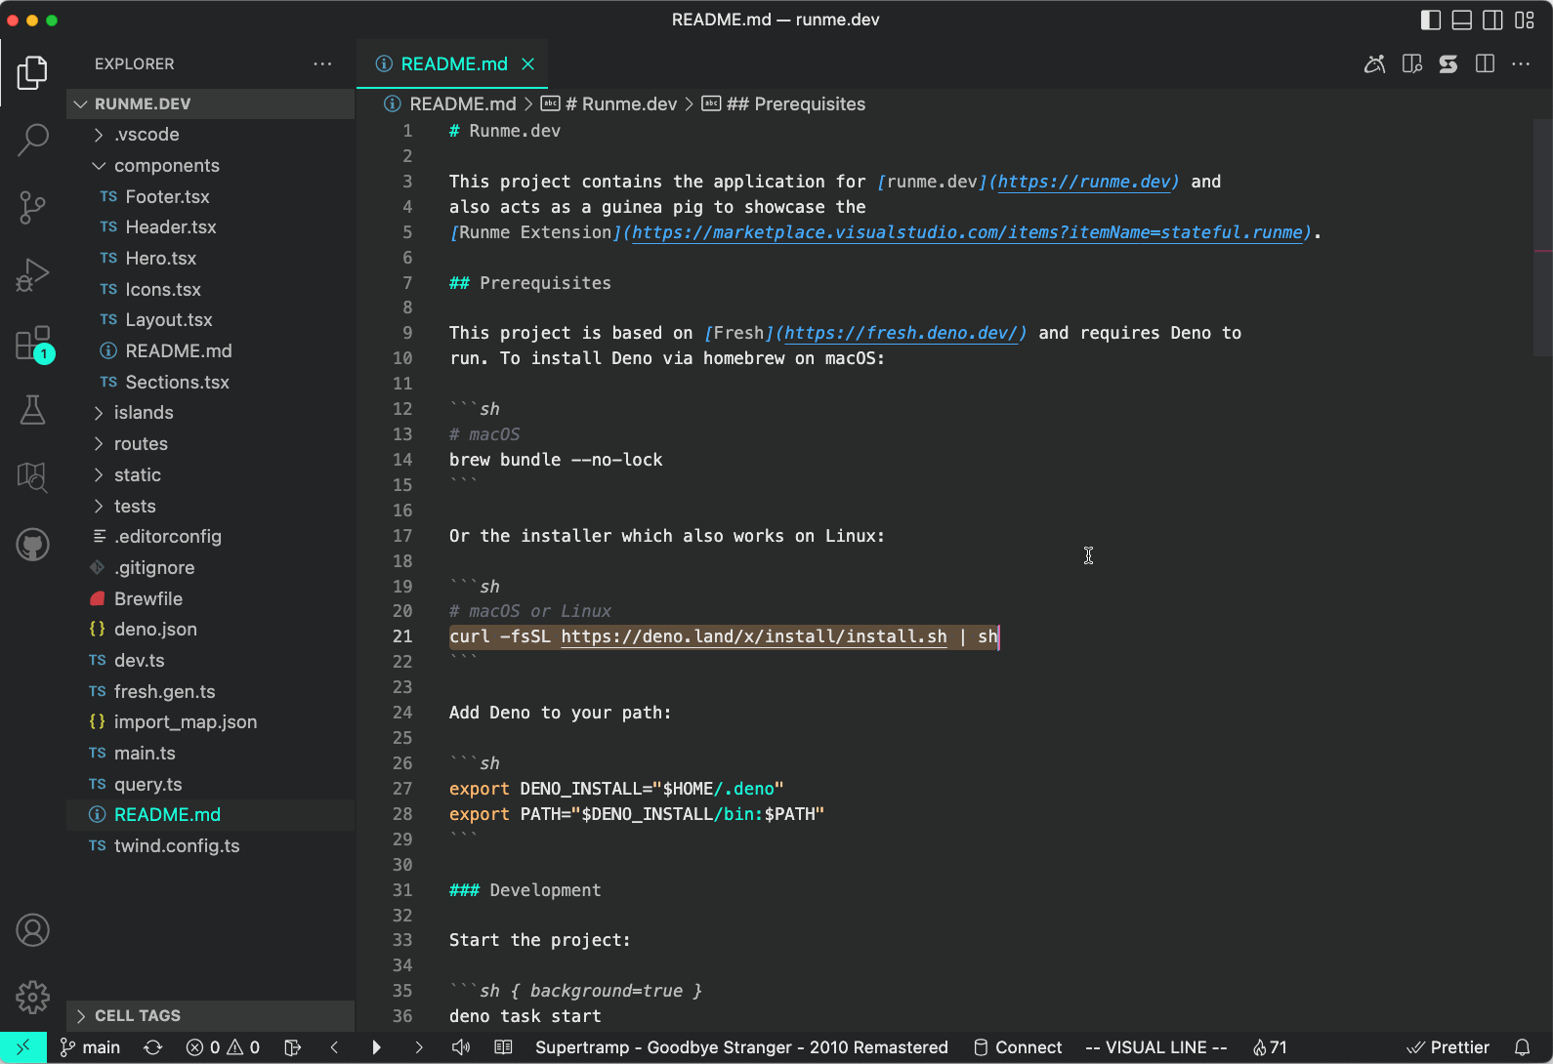Open the errors and warnings count
This screenshot has height=1064, width=1553.
point(223,1047)
